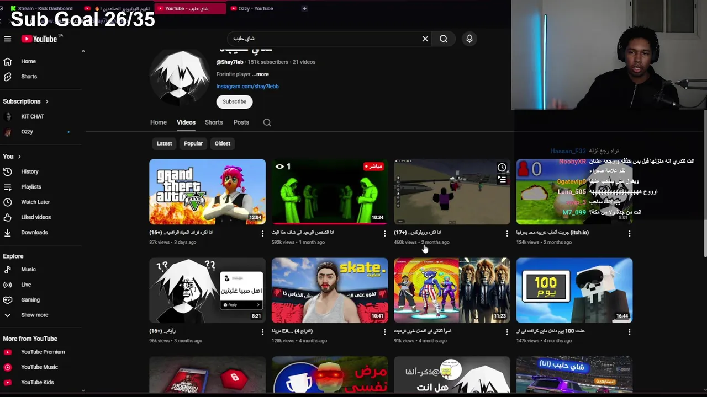Viewport: 707px width, 397px height.
Task: Open the skate video thumbnail
Action: (330, 290)
